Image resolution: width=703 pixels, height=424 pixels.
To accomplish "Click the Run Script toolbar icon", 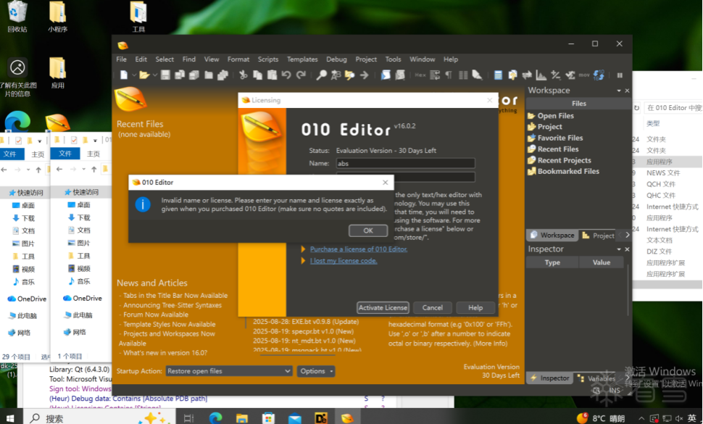I will [386, 75].
